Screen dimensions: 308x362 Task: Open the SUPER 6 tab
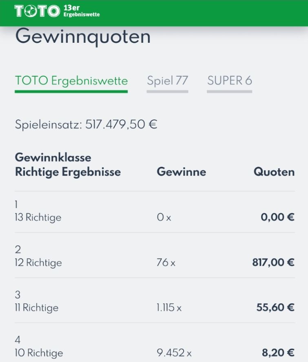pyautogui.click(x=229, y=83)
